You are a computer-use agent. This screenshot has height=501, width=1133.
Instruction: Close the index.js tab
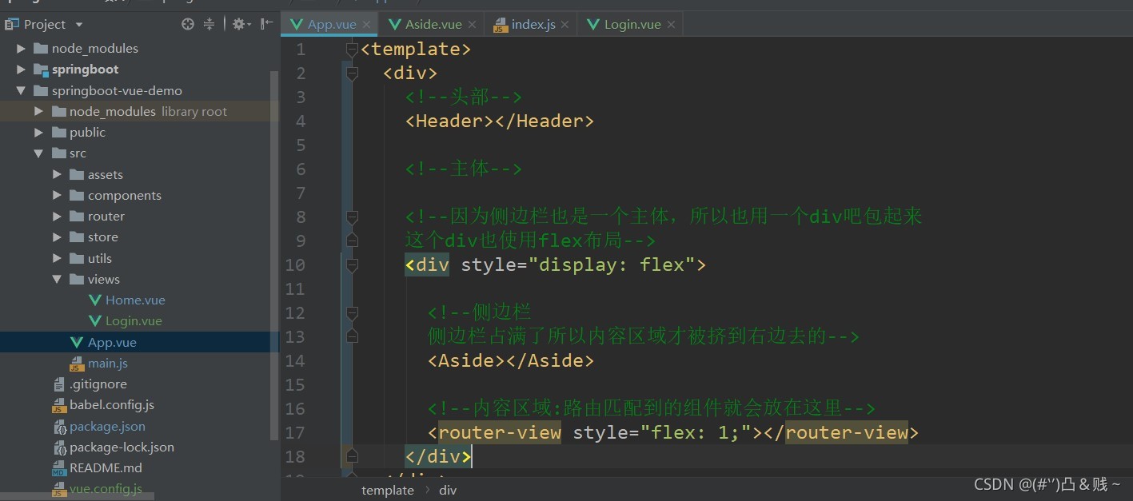[x=565, y=25]
